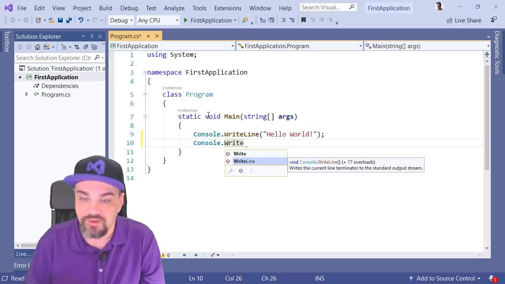Click the Save All icon
The image size is (505, 284).
tap(69, 20)
